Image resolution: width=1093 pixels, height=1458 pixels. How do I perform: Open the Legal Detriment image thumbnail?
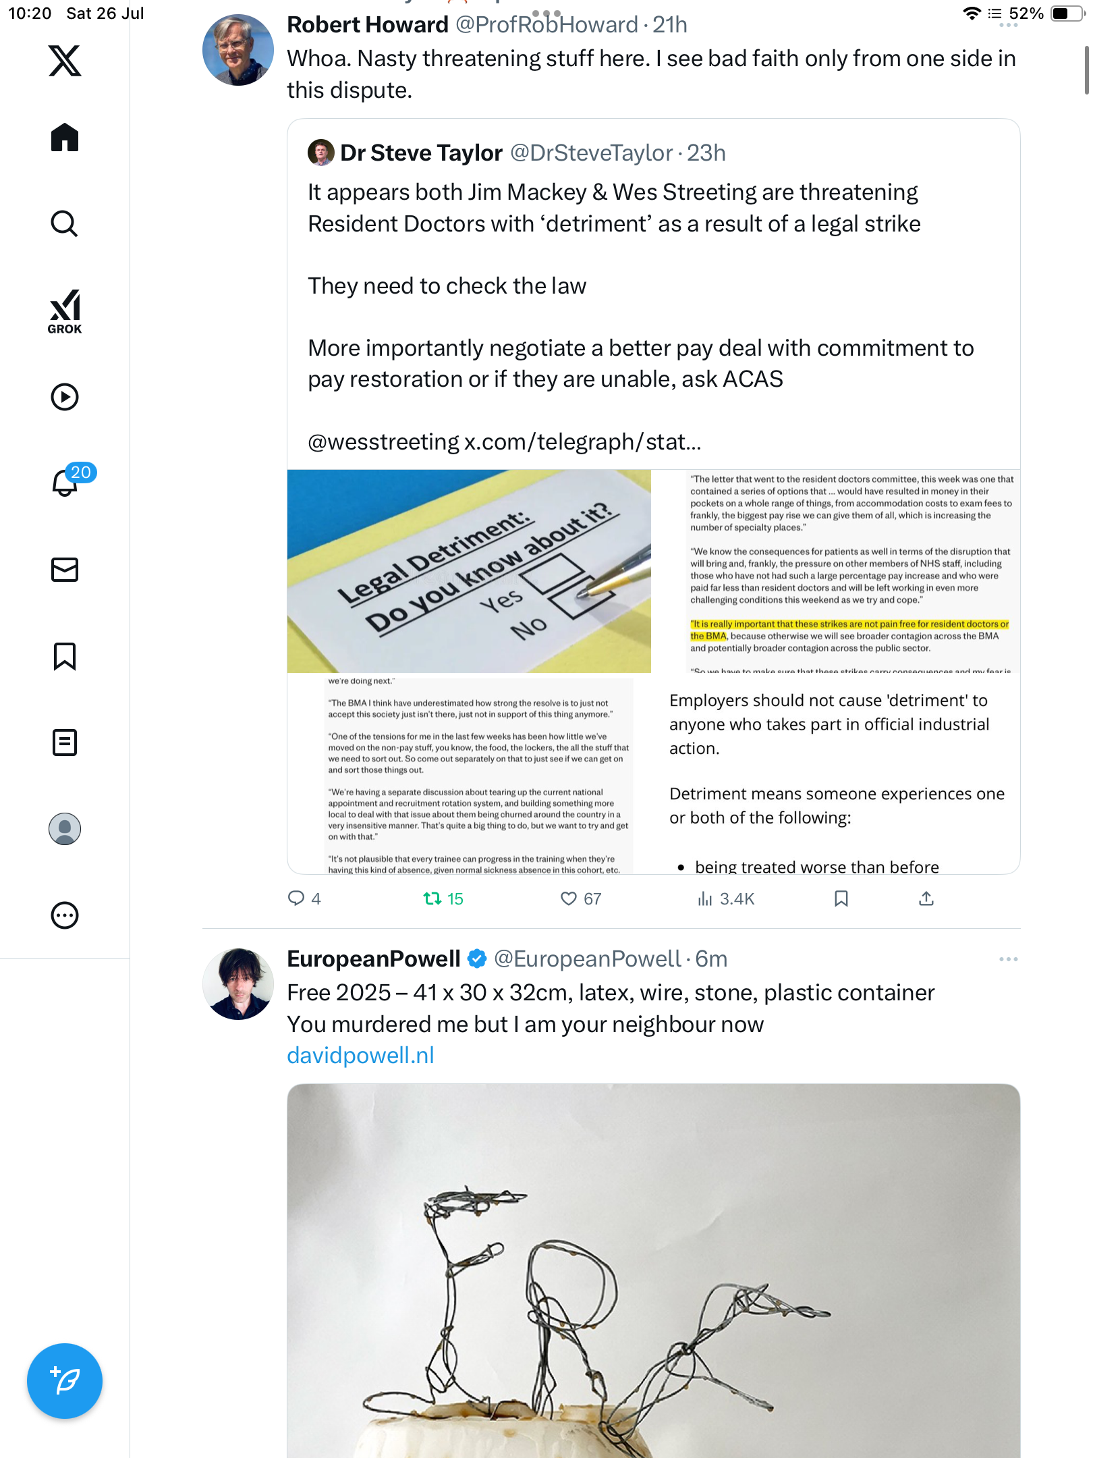click(x=469, y=571)
